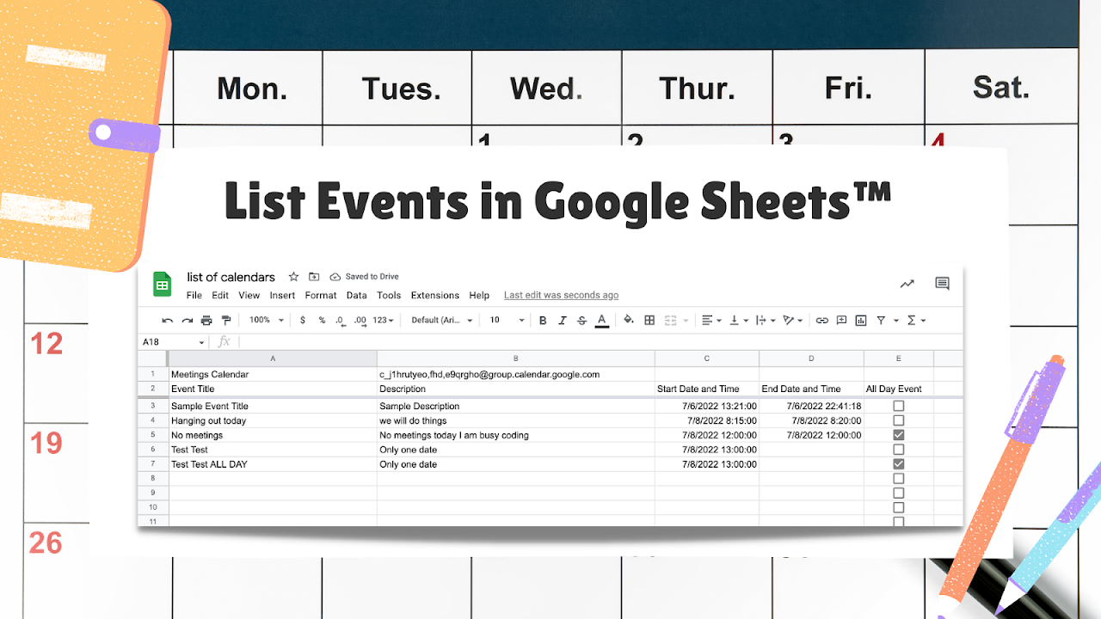Click the Redo arrow in toolbar
1101x619 pixels.
187,321
